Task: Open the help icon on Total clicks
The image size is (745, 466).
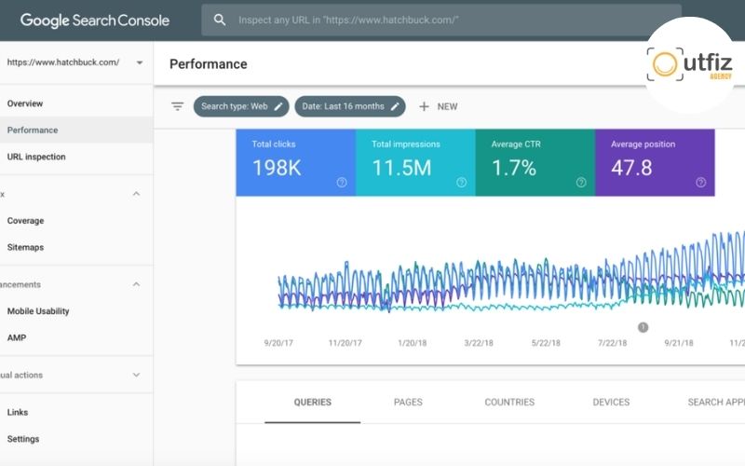Action: [342, 182]
